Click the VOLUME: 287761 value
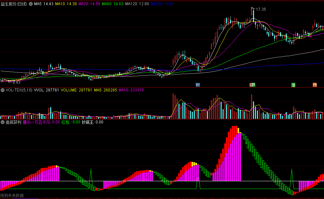The height and width of the screenshot is (199, 324). [76, 90]
